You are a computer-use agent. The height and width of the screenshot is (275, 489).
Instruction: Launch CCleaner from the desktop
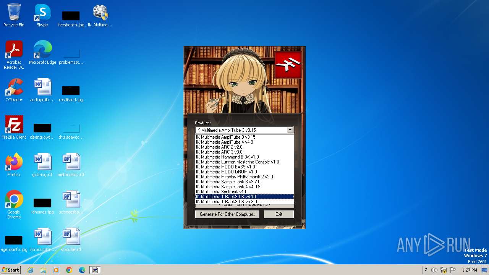[14, 90]
